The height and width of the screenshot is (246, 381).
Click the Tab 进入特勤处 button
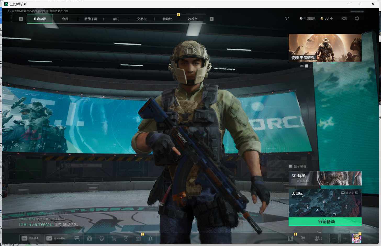click(56, 238)
